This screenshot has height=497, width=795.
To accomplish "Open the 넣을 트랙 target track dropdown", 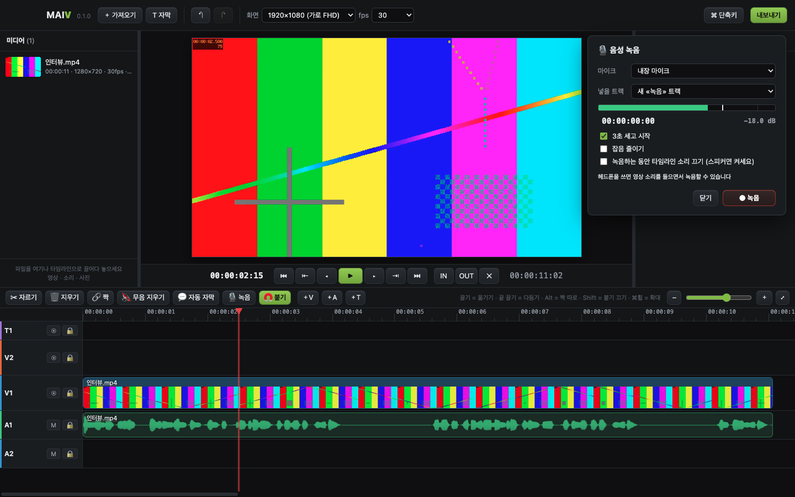I will click(703, 91).
